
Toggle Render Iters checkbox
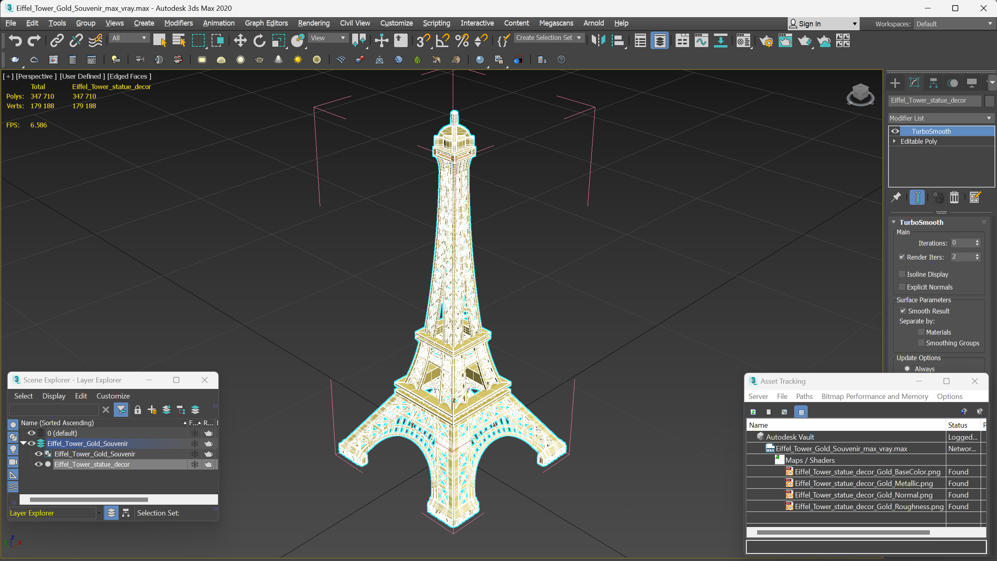tap(902, 257)
